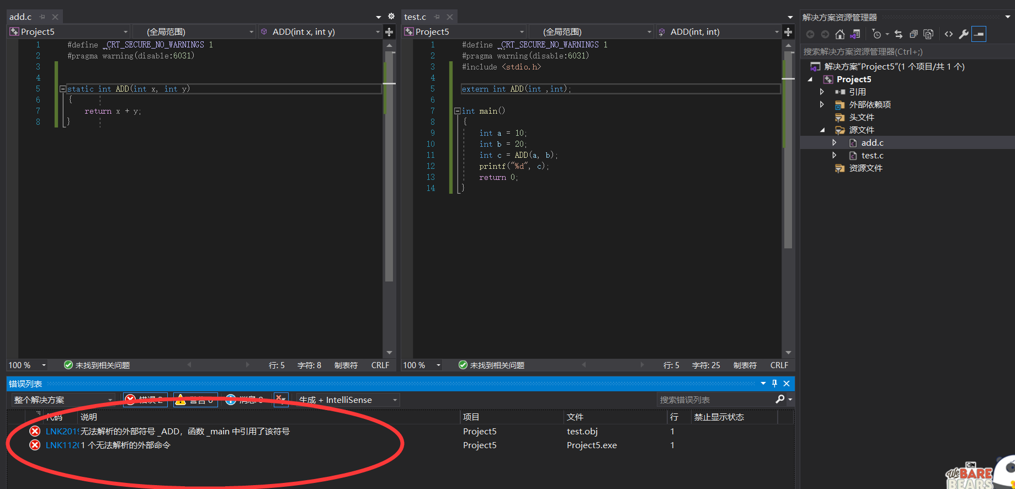The height and width of the screenshot is (489, 1015).
Task: Click the Home icon in Solution Explorer toolbar
Action: (839, 34)
